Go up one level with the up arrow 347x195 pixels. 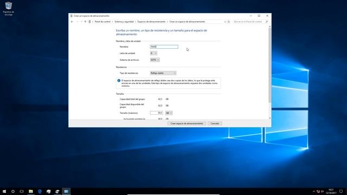click(85, 22)
